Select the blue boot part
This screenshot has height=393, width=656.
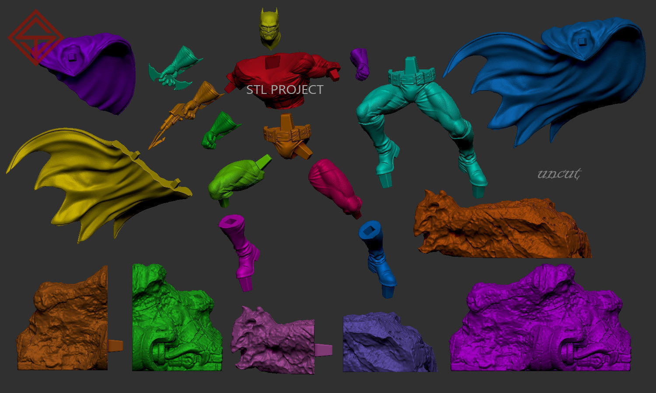(x=378, y=260)
